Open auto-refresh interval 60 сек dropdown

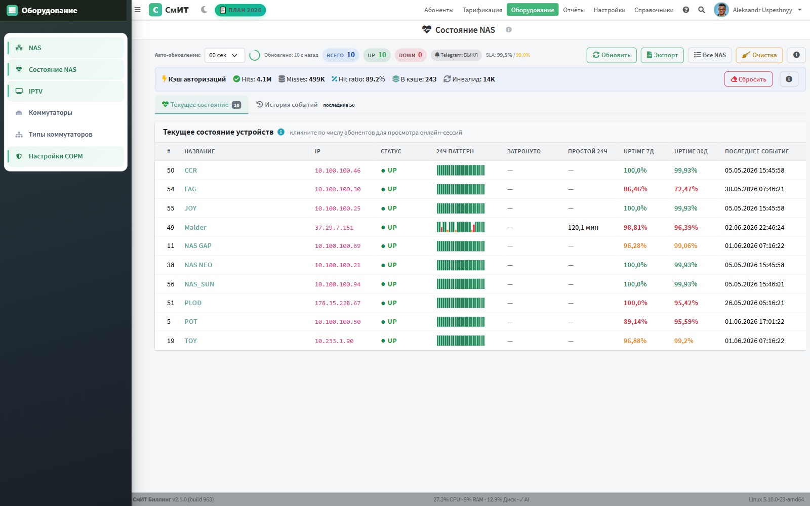225,55
